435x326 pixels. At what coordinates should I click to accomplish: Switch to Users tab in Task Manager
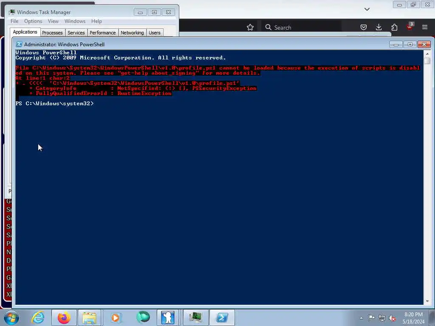pyautogui.click(x=155, y=33)
